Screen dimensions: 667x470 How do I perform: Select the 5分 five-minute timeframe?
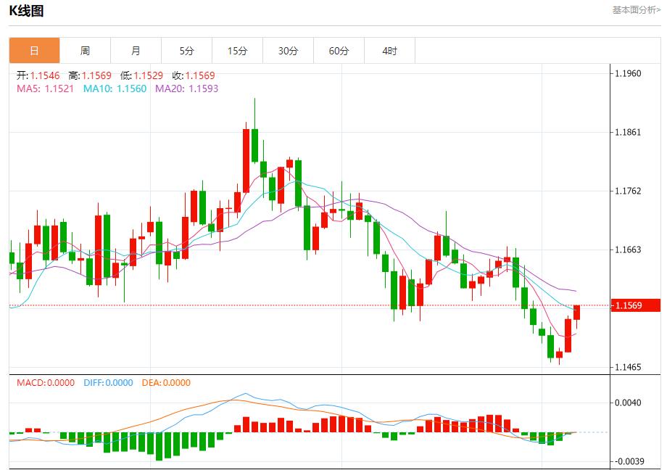[186, 51]
